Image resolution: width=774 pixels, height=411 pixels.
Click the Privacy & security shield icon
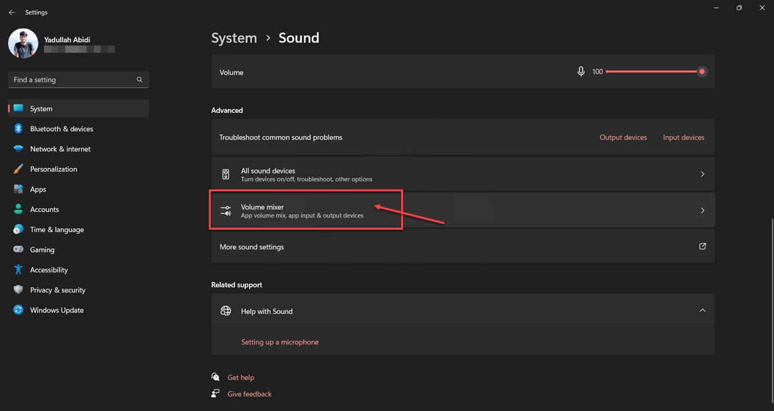[18, 290]
